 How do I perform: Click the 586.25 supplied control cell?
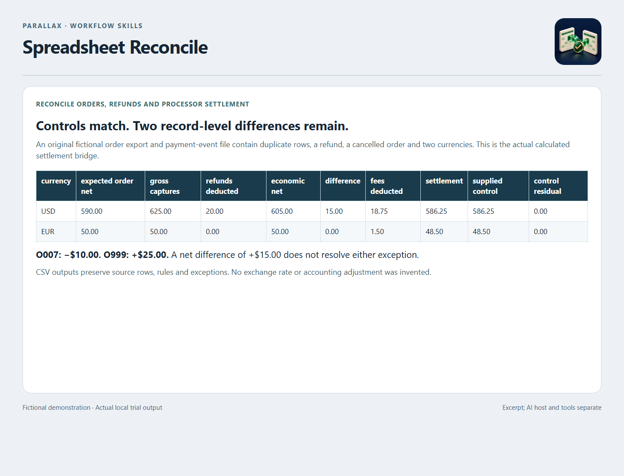tap(498, 211)
